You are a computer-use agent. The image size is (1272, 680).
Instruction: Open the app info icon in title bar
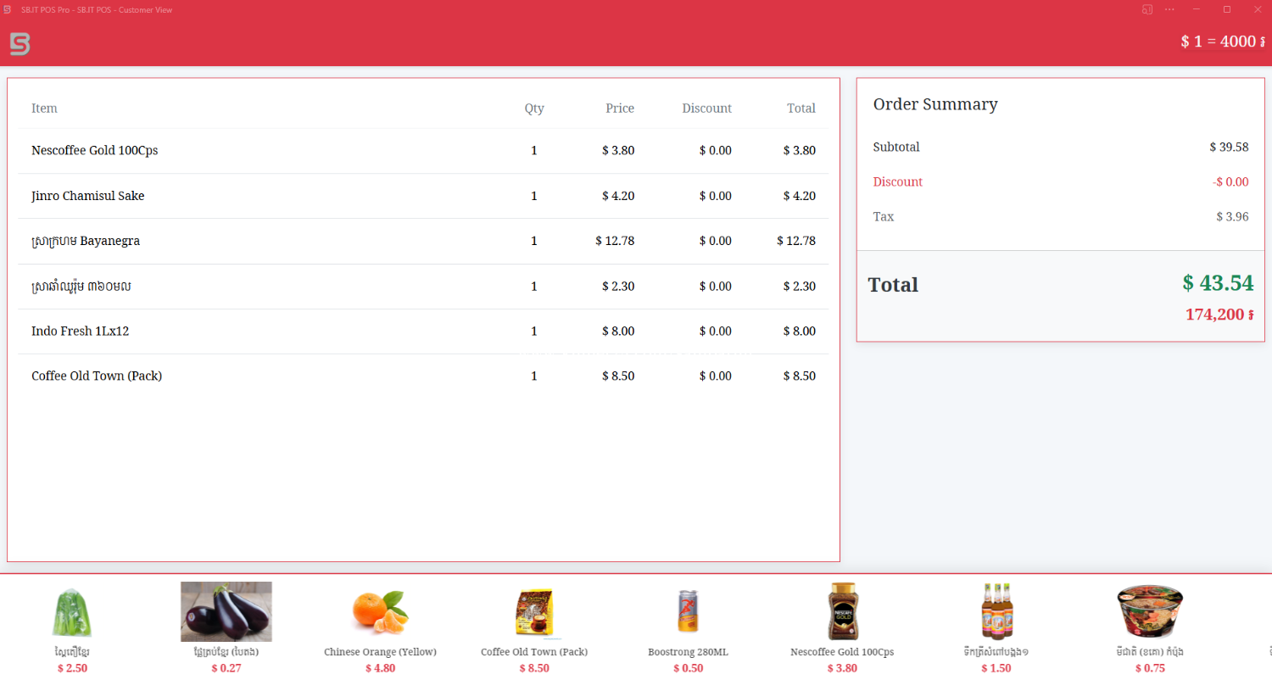point(1146,9)
